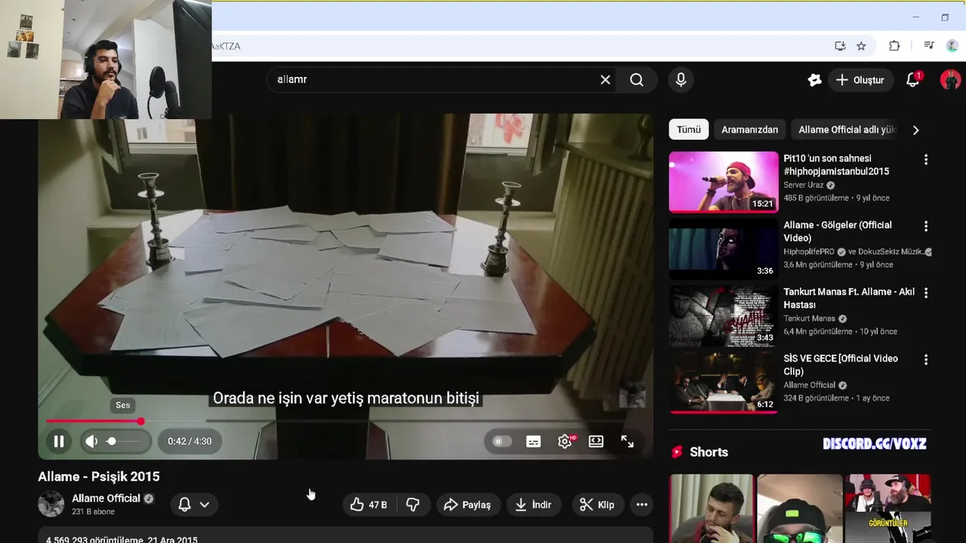Enter fullscreen mode icon
Image resolution: width=966 pixels, height=543 pixels.
click(627, 441)
